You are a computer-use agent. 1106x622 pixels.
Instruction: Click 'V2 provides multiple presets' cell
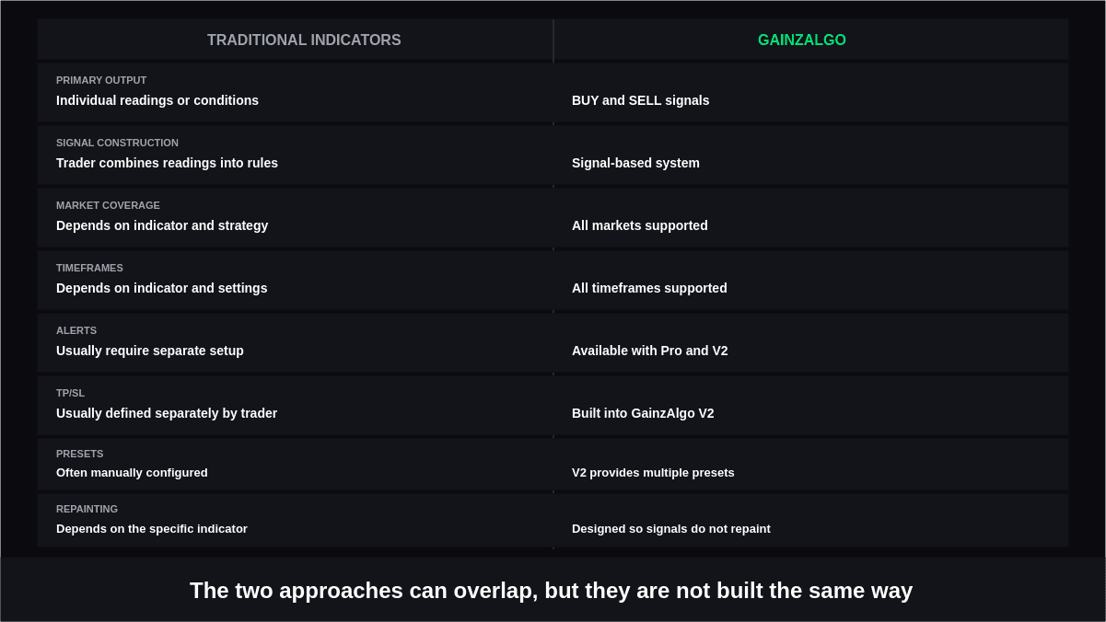pos(653,473)
